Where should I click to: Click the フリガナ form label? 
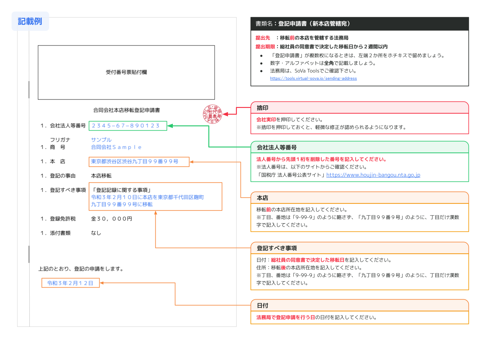tap(60, 140)
